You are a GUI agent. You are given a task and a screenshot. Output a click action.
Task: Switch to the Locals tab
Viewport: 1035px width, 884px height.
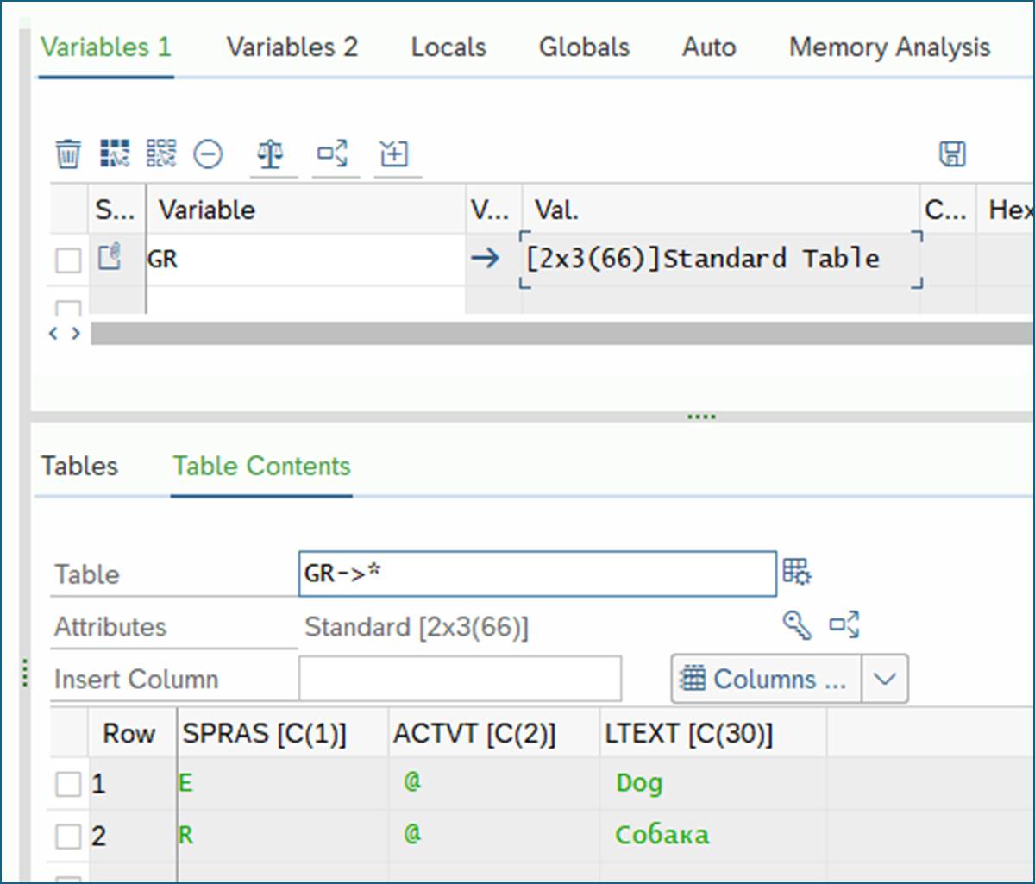[448, 47]
